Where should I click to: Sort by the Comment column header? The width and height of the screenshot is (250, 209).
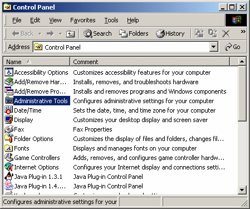[x=150, y=61]
